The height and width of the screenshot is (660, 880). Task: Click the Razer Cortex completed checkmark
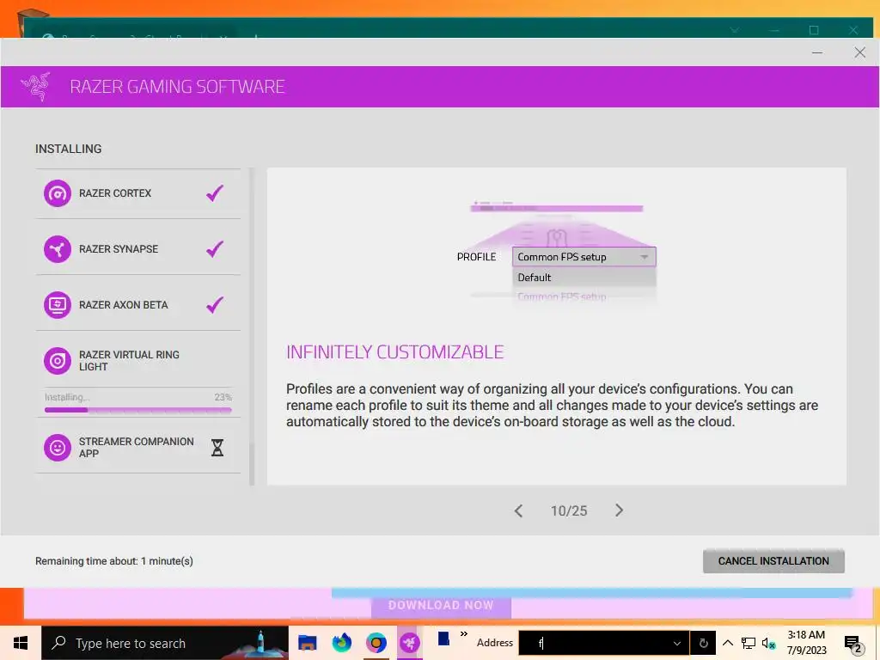point(215,193)
